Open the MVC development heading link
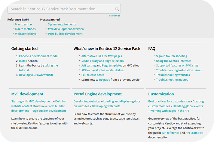214x142 pixels. pos(27,94)
